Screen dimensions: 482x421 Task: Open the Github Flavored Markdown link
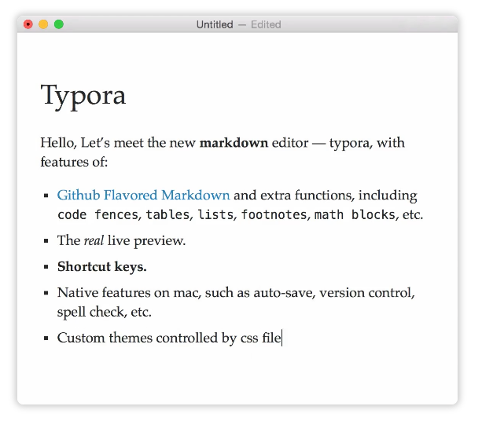143,196
